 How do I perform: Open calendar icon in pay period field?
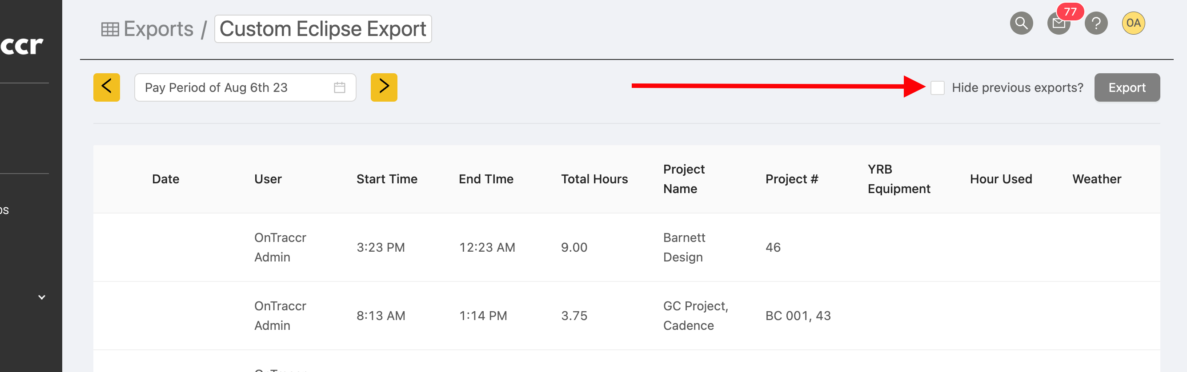tap(340, 87)
